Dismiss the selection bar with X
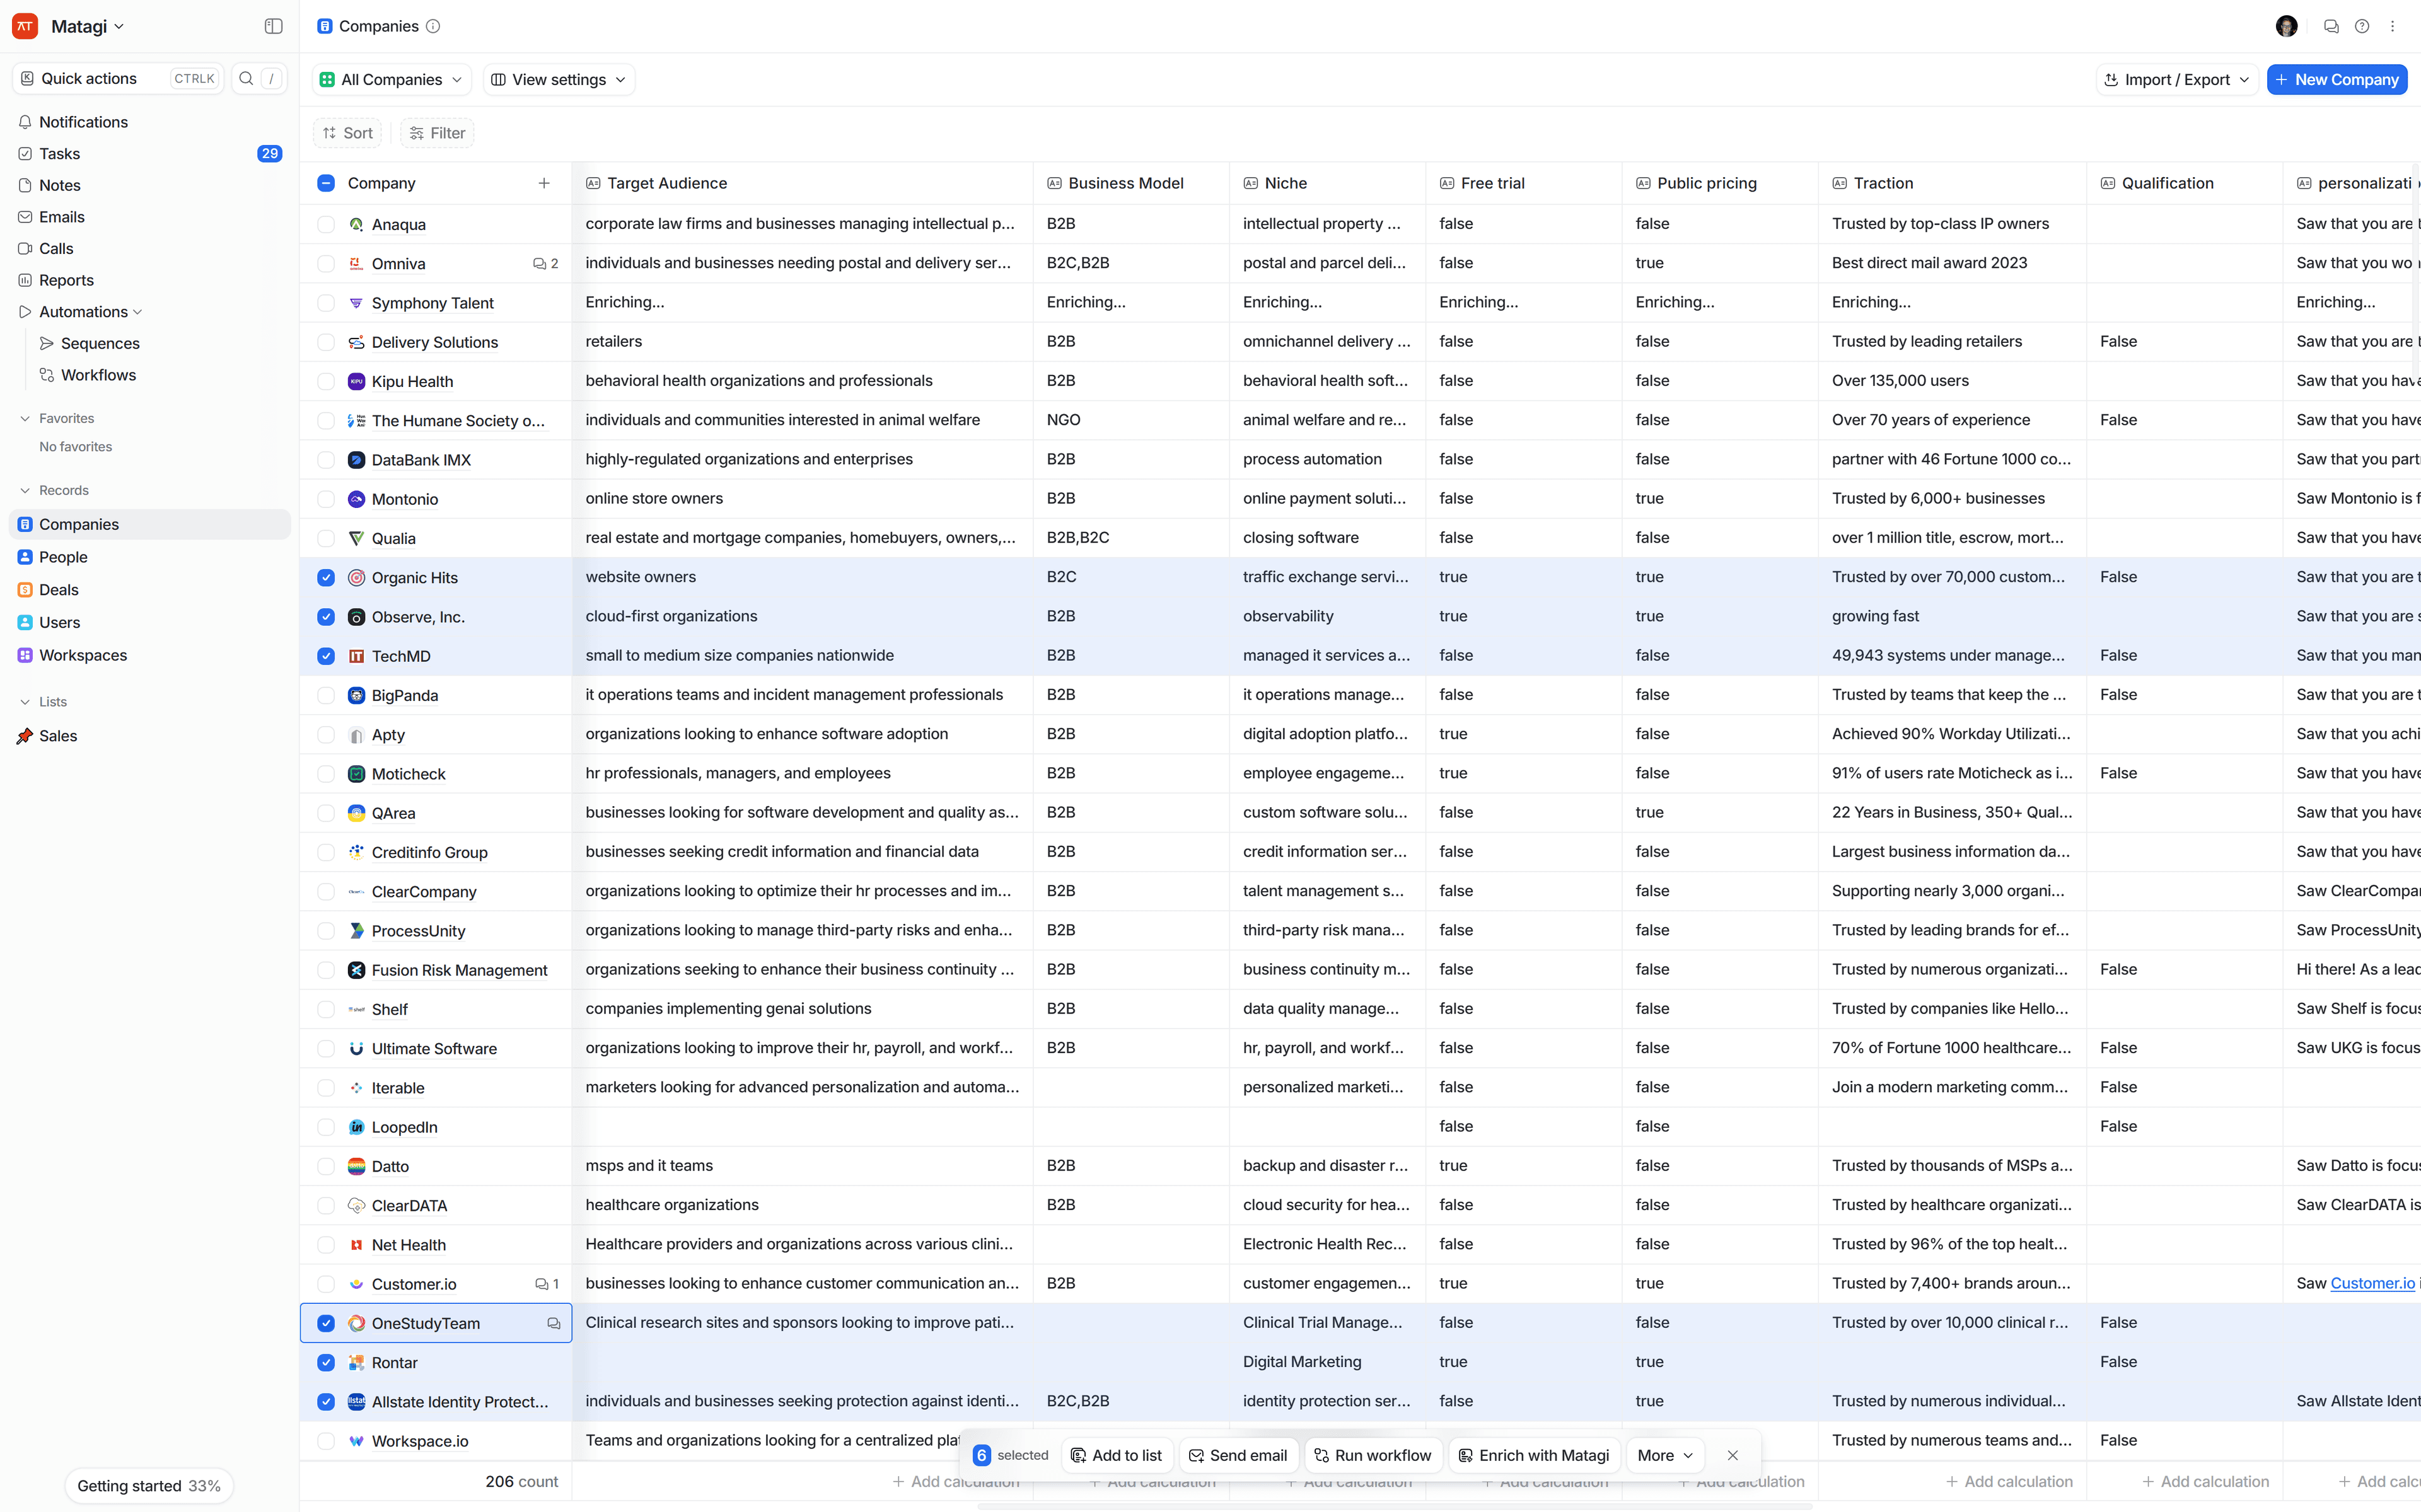The image size is (2421, 1512). point(1733,1455)
